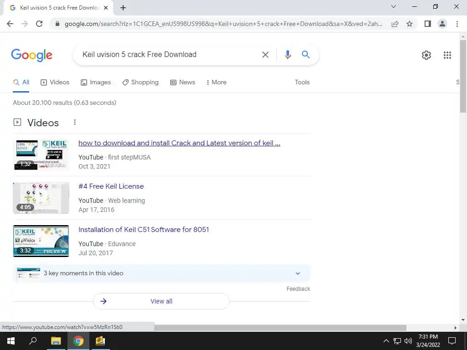
Task: Show hidden system tray icons
Action: coord(386,341)
